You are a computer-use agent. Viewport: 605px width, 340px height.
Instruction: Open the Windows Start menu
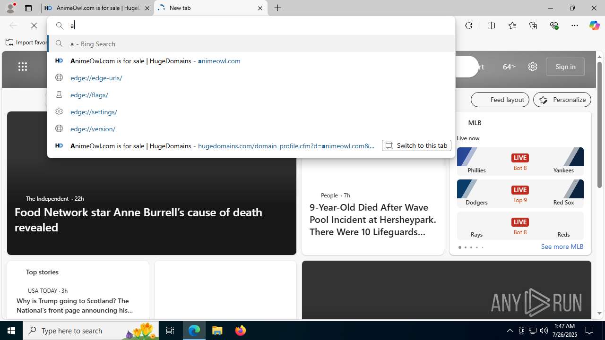point(11,331)
